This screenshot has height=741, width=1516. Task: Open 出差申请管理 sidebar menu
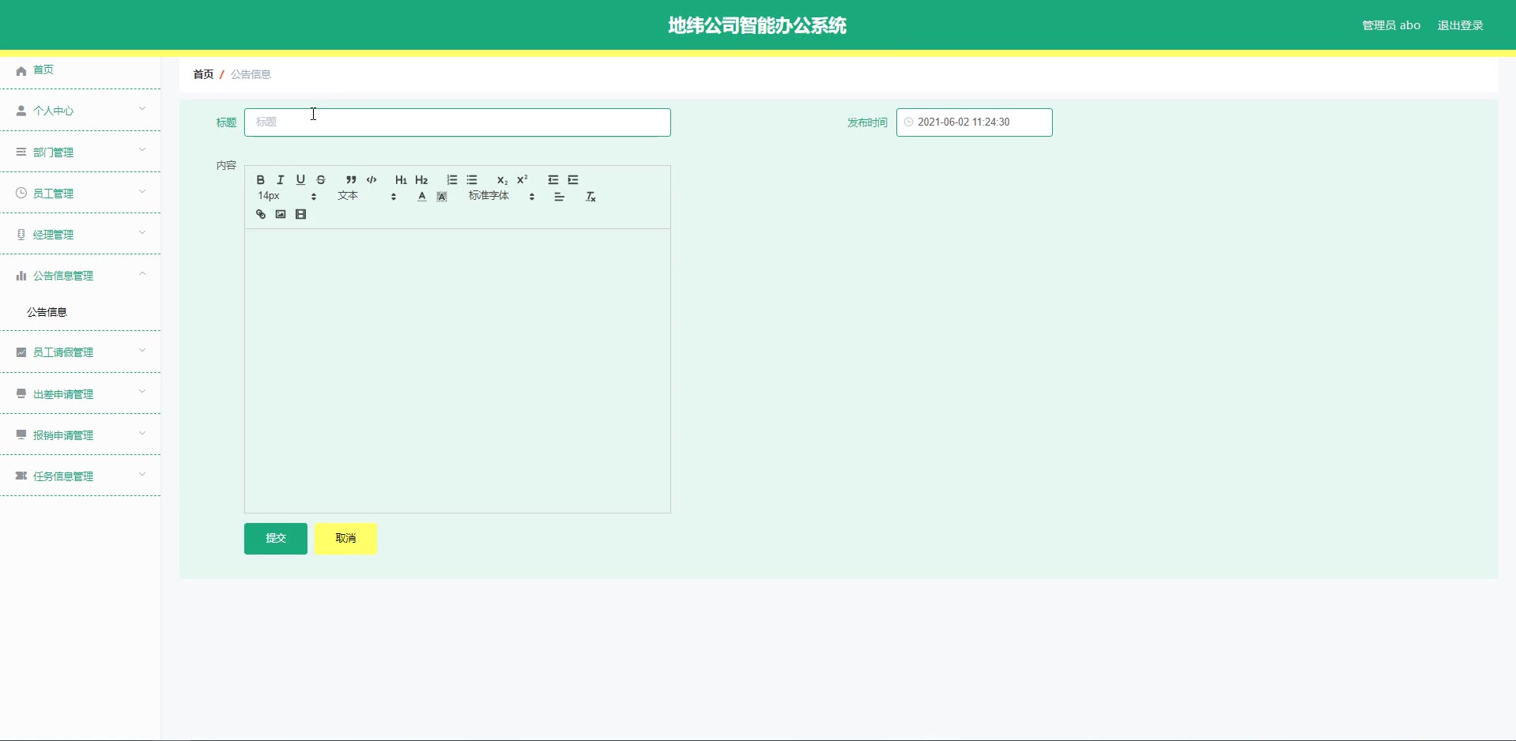pyautogui.click(x=80, y=393)
